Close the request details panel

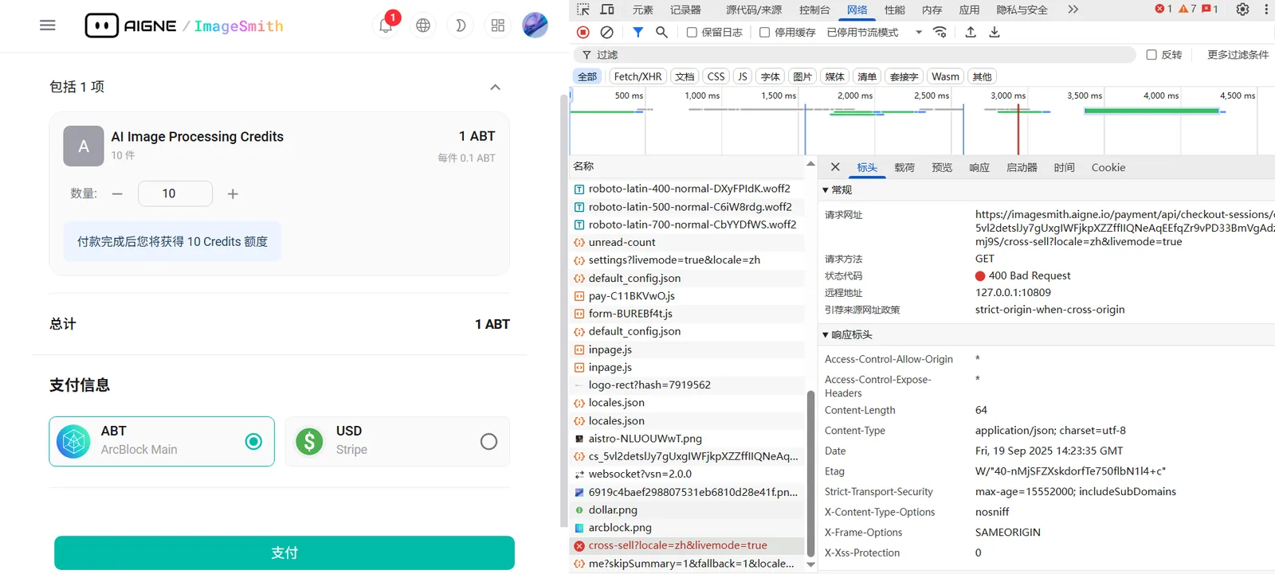point(835,167)
